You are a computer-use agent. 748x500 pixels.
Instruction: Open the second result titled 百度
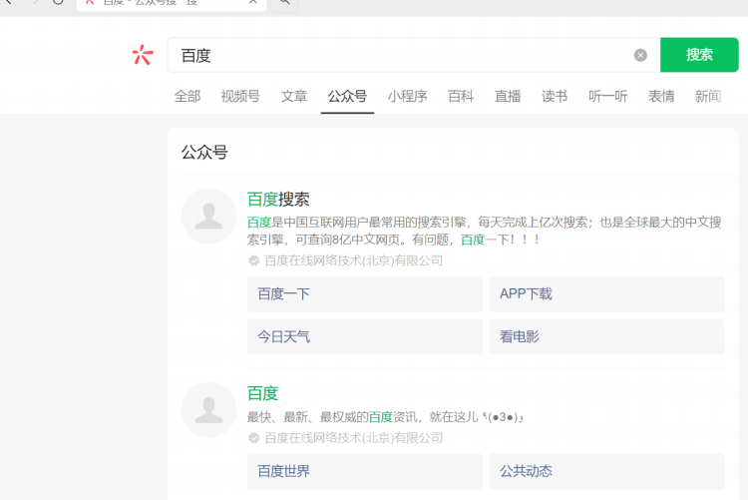pos(263,393)
